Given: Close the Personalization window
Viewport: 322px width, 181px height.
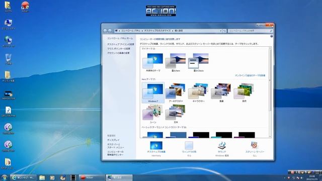Looking at the screenshot, I should (269, 25).
